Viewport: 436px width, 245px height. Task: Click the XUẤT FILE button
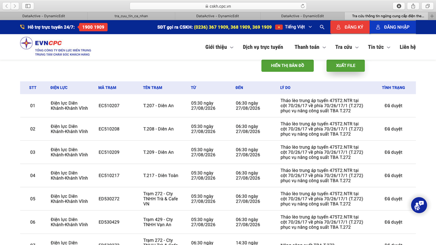point(346,66)
